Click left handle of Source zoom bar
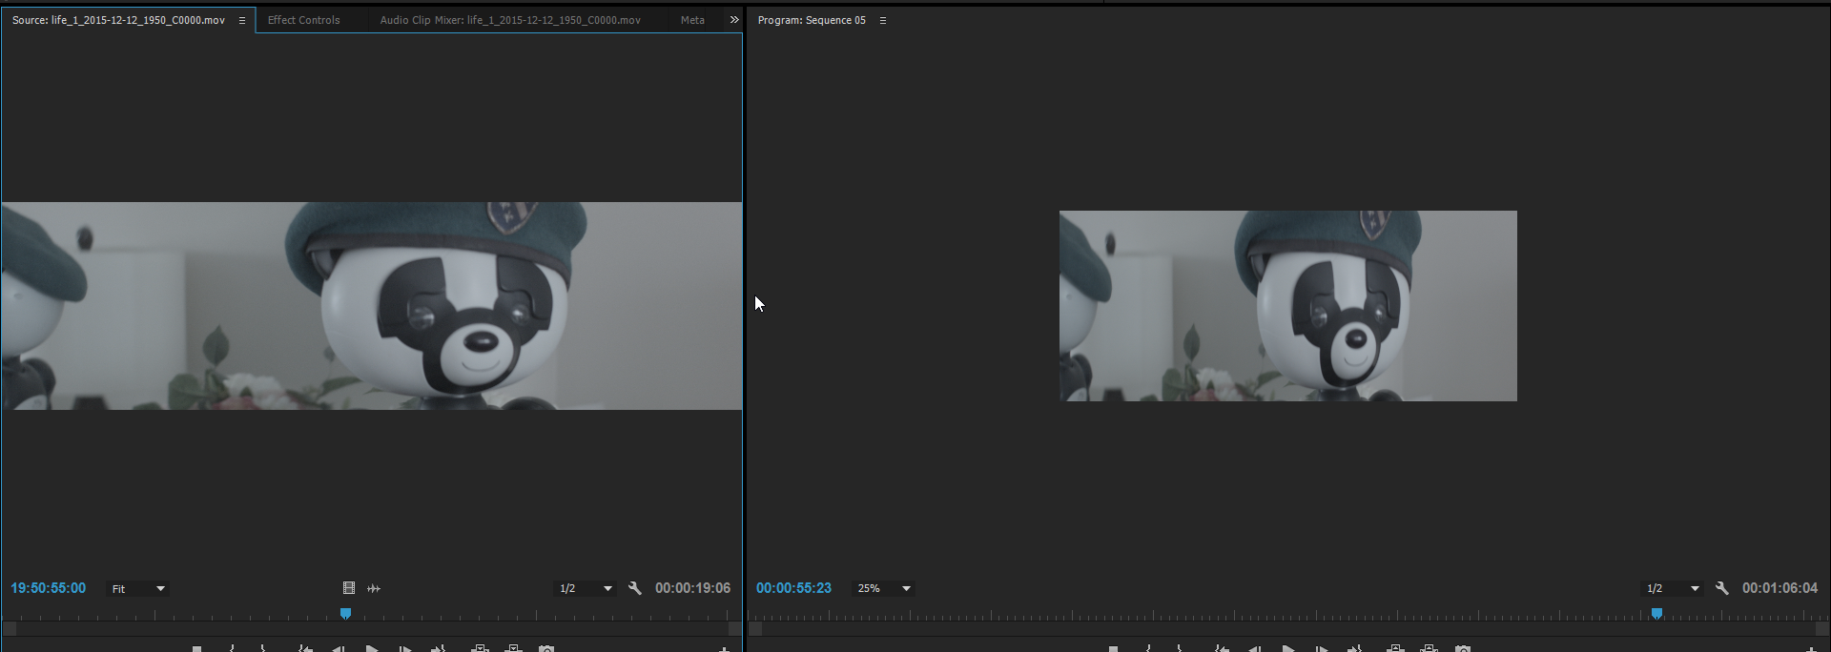1831x652 pixels. [x=10, y=629]
